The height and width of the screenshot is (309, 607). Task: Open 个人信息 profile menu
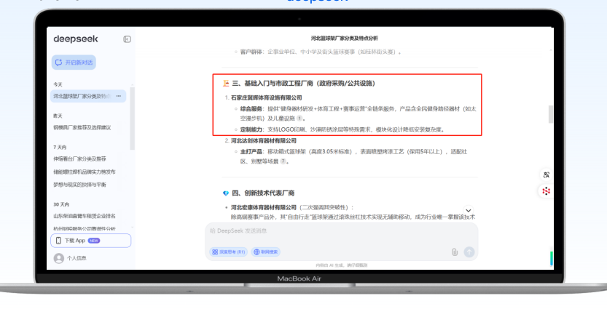77,258
